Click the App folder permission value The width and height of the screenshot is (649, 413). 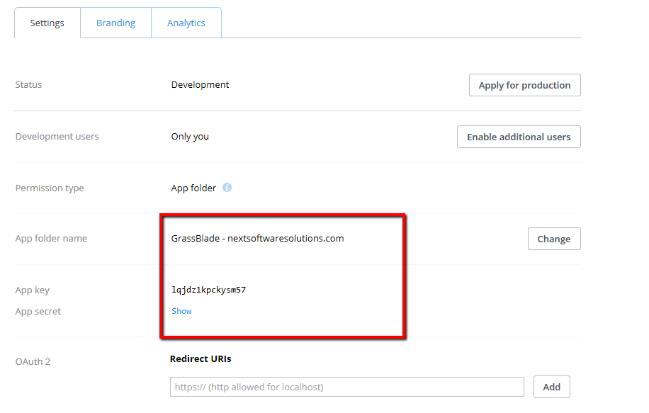click(193, 188)
